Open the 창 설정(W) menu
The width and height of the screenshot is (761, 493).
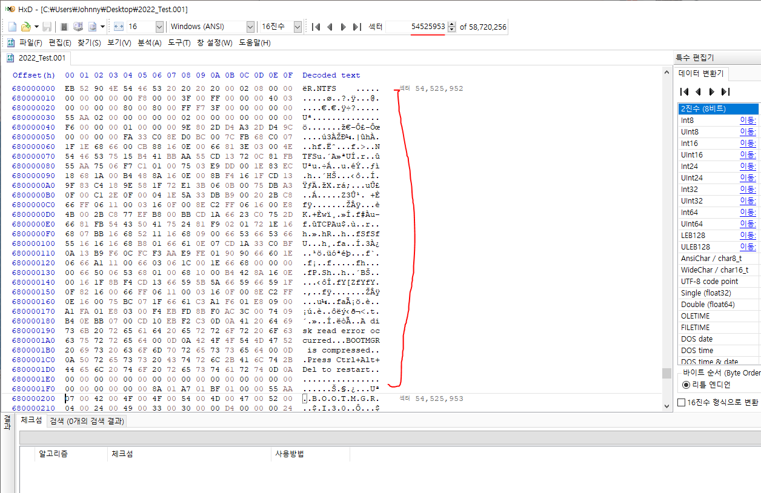214,43
